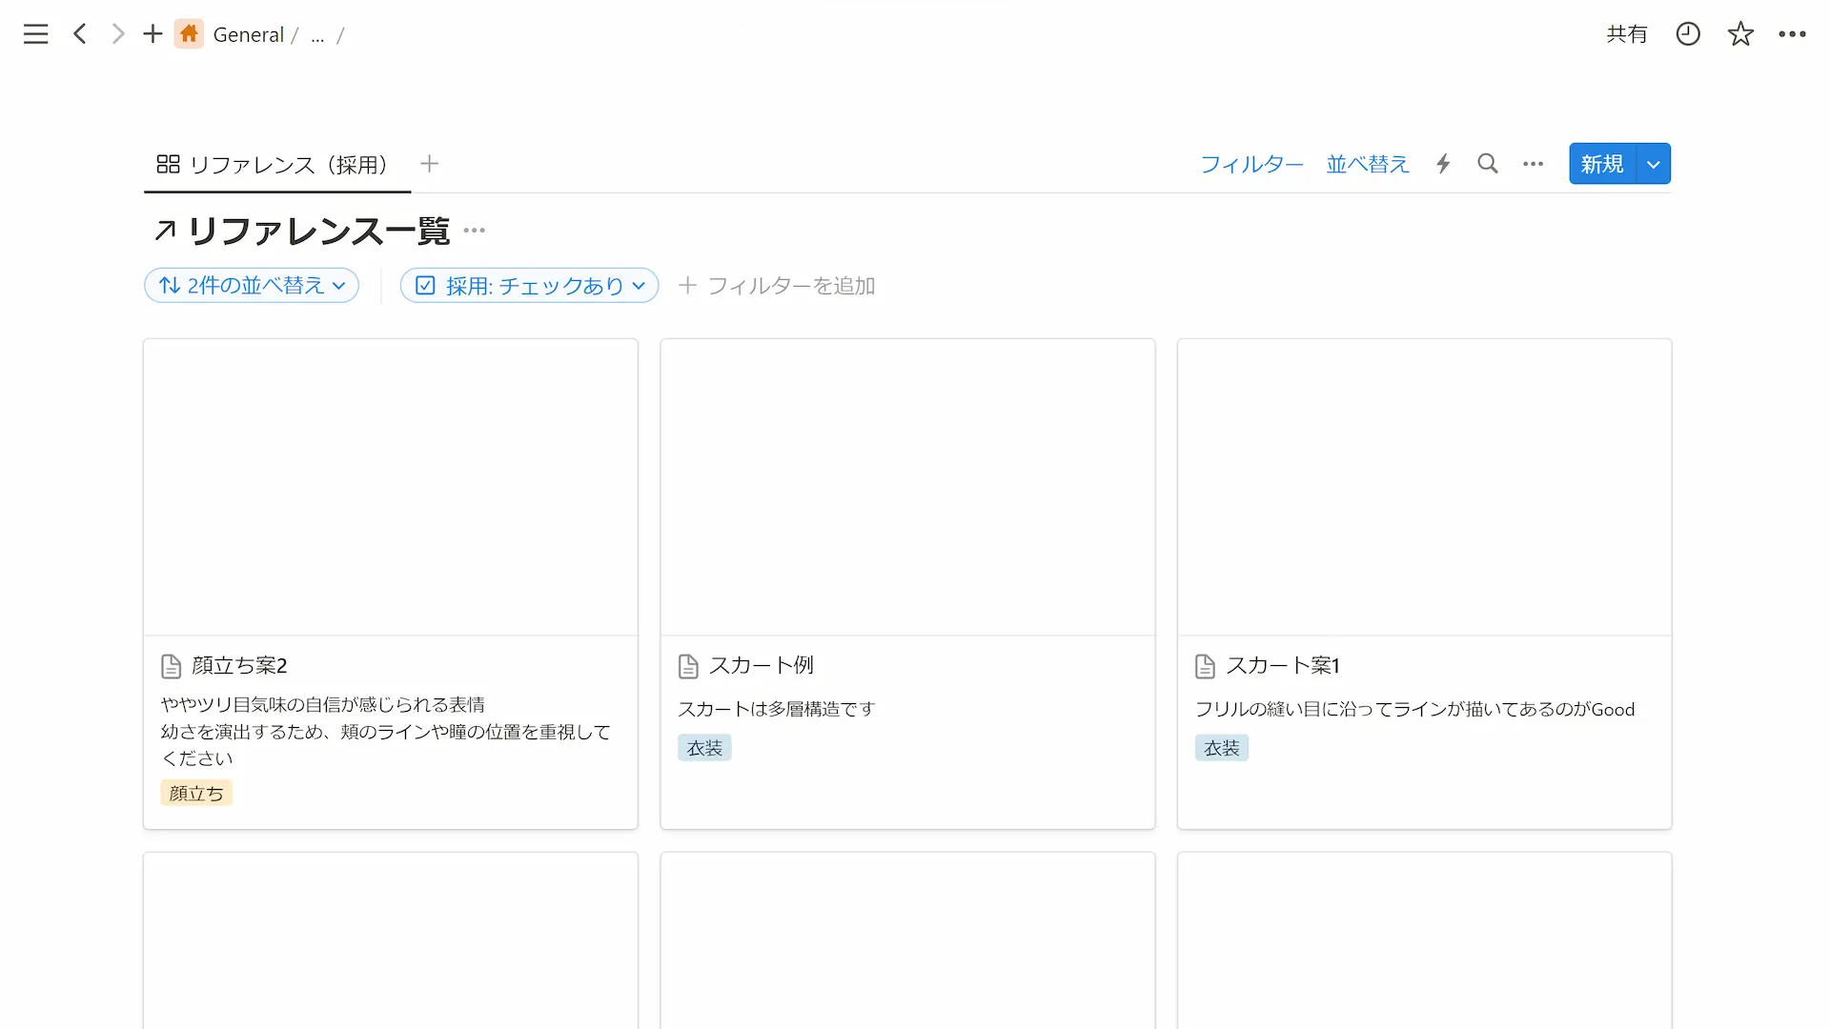The width and height of the screenshot is (1830, 1029).
Task: Click the スカート例 card title
Action: 762,665
